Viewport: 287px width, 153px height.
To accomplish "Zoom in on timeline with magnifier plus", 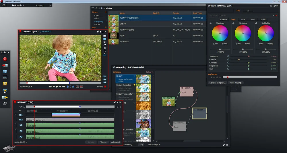I will (21, 107).
